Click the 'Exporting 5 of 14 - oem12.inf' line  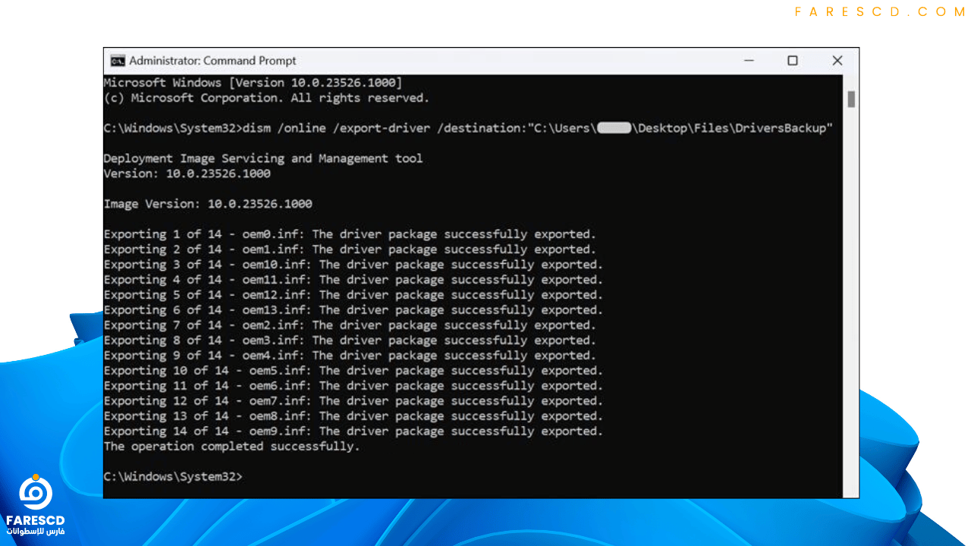tap(354, 295)
